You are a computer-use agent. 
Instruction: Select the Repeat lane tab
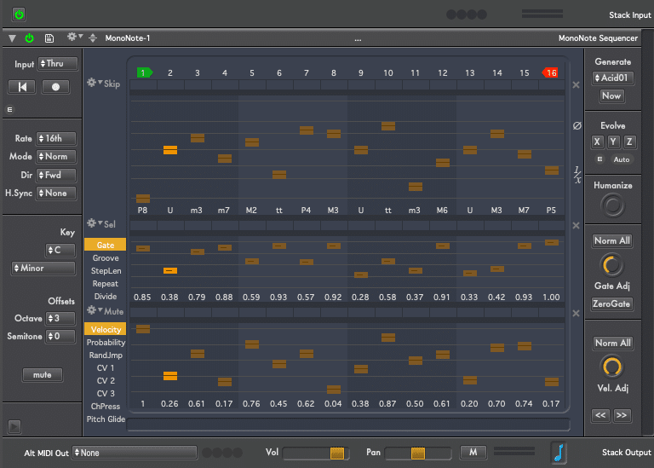point(105,284)
